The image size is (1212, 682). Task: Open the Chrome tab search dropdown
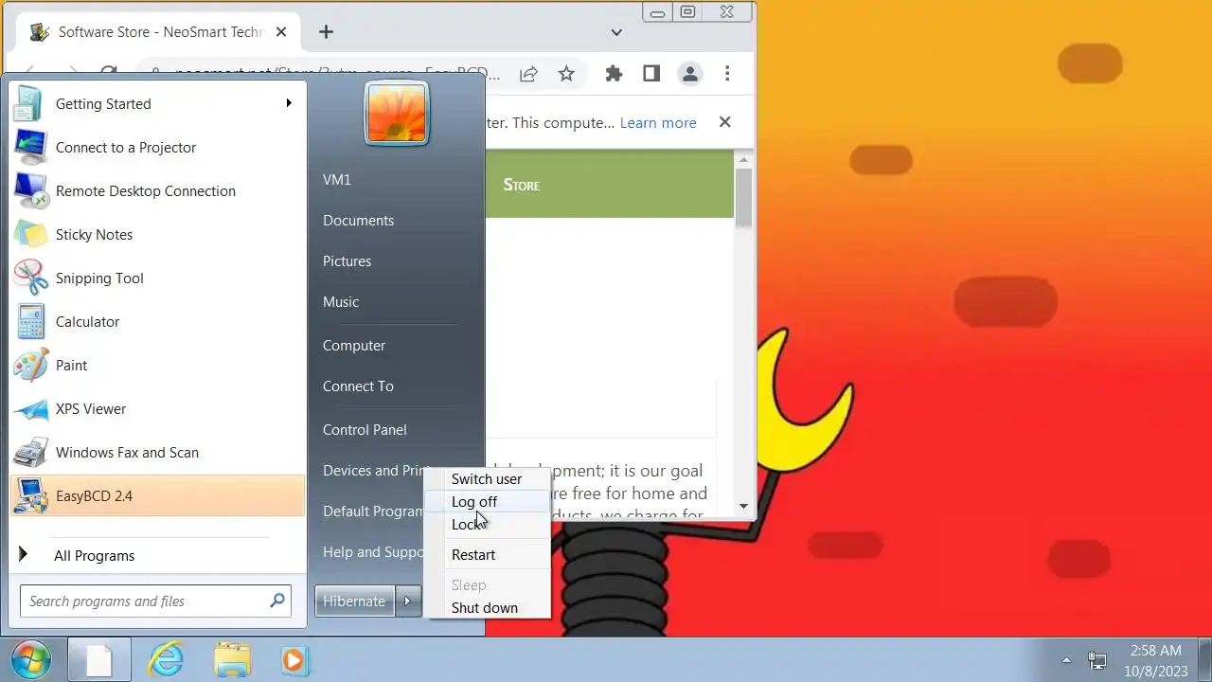click(616, 32)
